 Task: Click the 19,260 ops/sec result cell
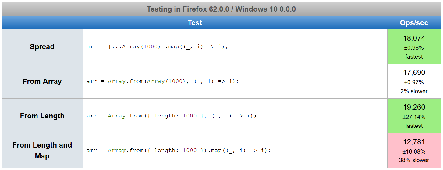pos(414,116)
